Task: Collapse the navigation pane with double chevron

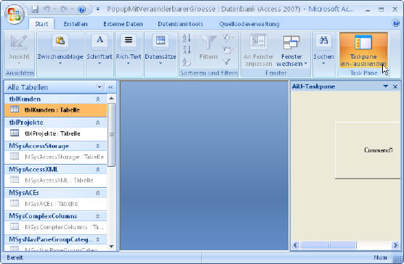Action: [x=110, y=88]
